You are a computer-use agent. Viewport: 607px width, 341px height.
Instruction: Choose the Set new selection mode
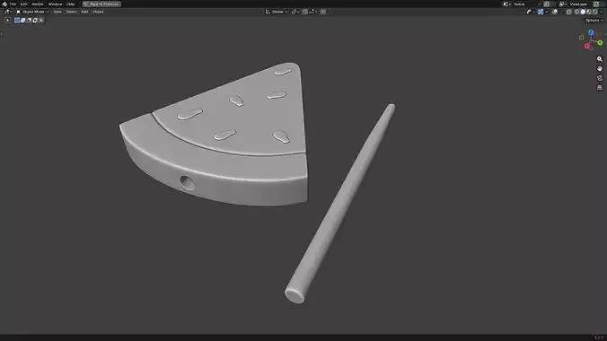17,20
